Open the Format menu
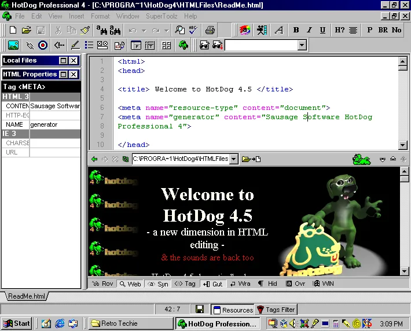 click(x=100, y=16)
